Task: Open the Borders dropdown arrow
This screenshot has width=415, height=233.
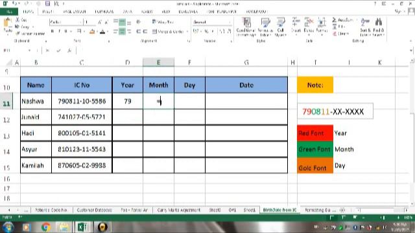Action: (84, 32)
